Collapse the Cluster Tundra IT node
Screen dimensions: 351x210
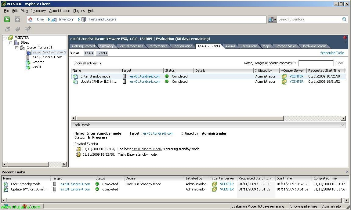point(16,47)
